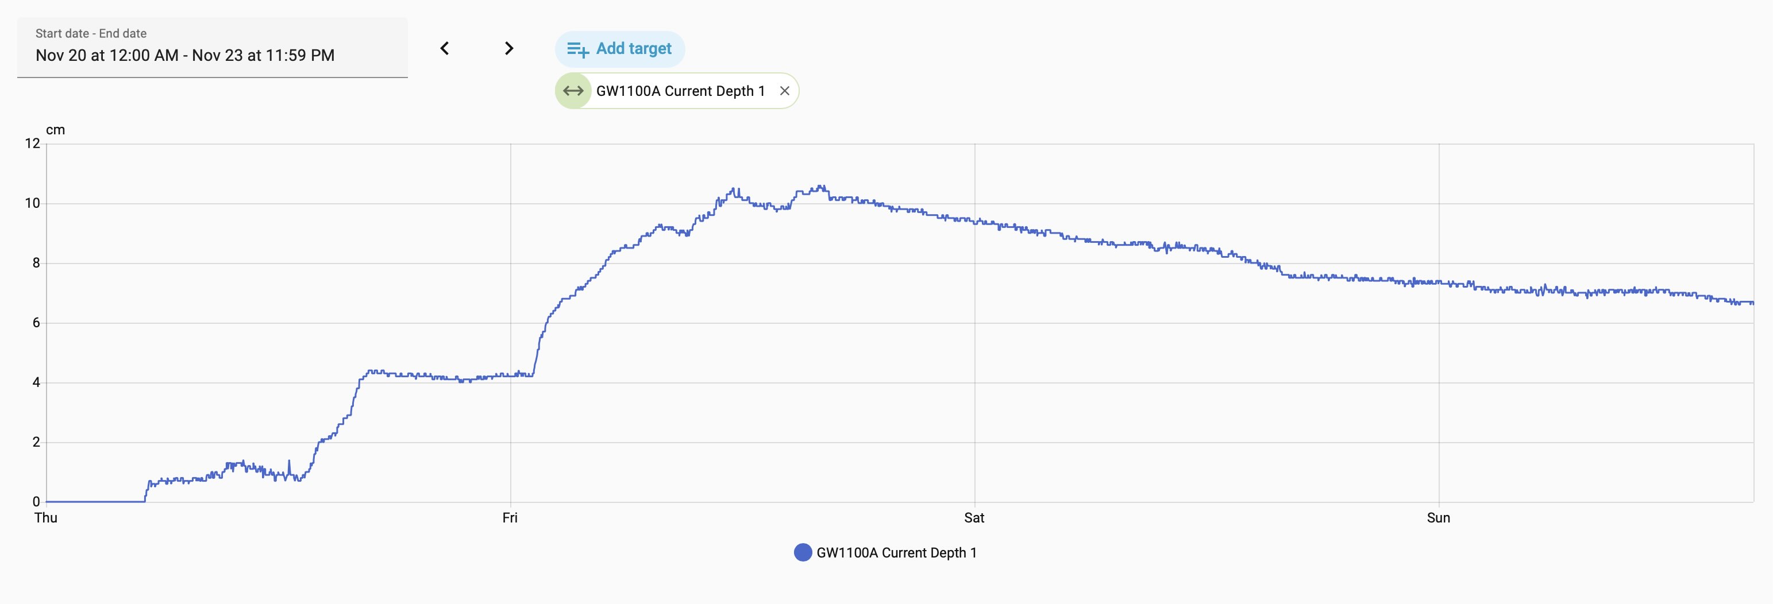This screenshot has width=1773, height=604.
Task: Click the 6 tick label on the y-axis
Action: click(x=36, y=323)
